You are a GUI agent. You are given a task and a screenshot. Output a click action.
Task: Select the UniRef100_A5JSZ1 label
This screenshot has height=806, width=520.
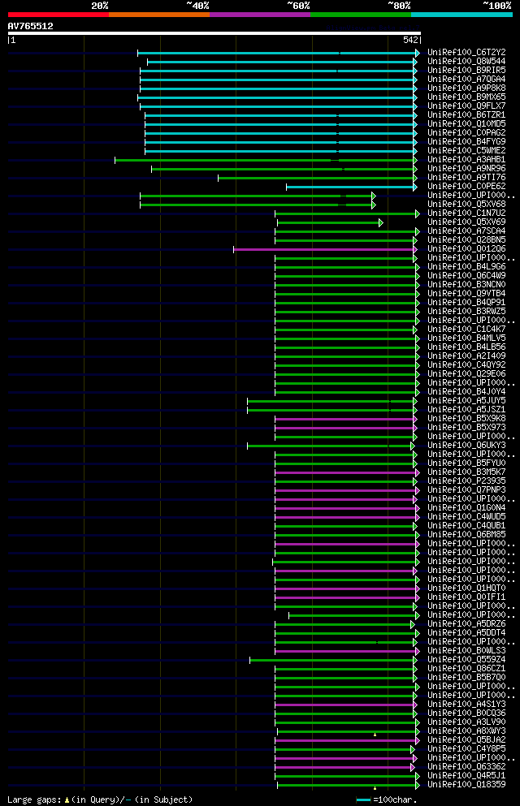point(466,410)
